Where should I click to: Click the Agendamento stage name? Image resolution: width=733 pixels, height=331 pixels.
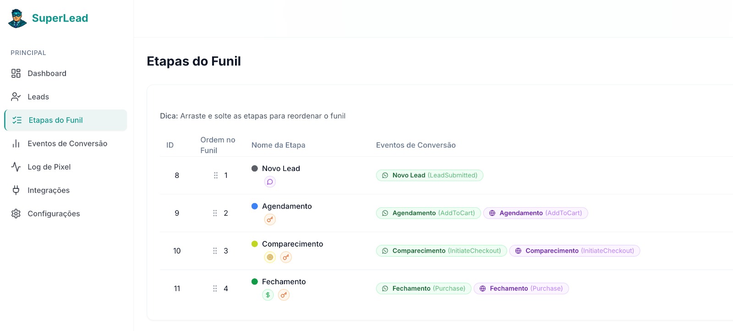287,206
